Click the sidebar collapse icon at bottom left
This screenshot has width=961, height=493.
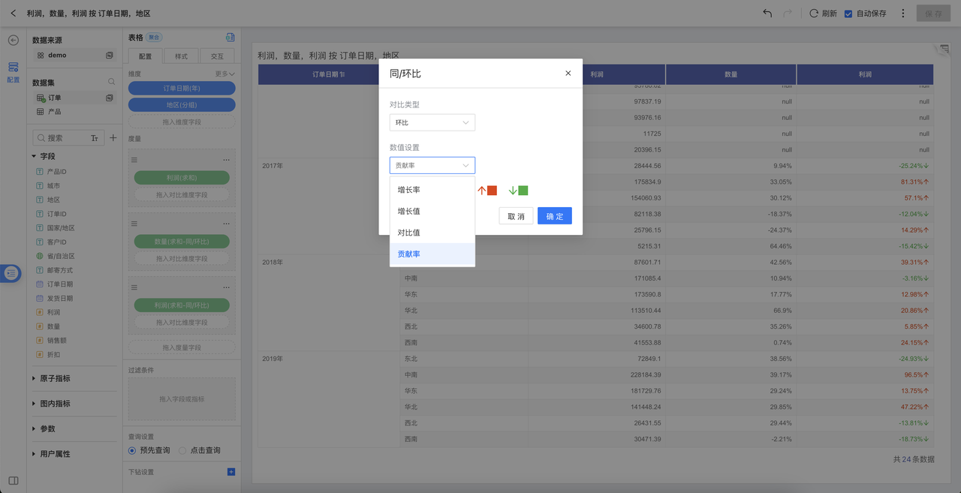tap(13, 480)
